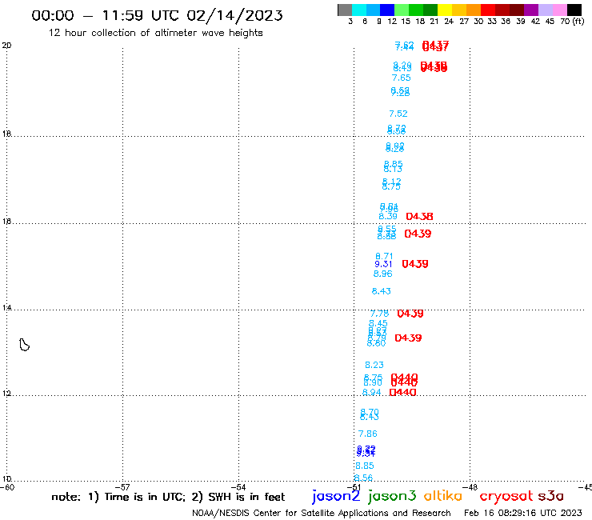Click the -57 longitude axis label
The width and height of the screenshot is (592, 520).
122,487
